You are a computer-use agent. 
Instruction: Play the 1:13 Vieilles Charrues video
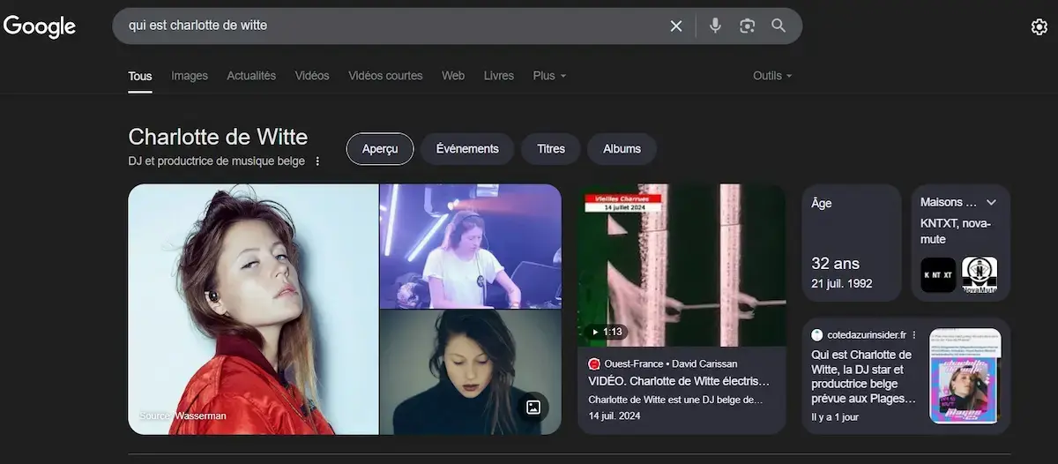point(682,265)
